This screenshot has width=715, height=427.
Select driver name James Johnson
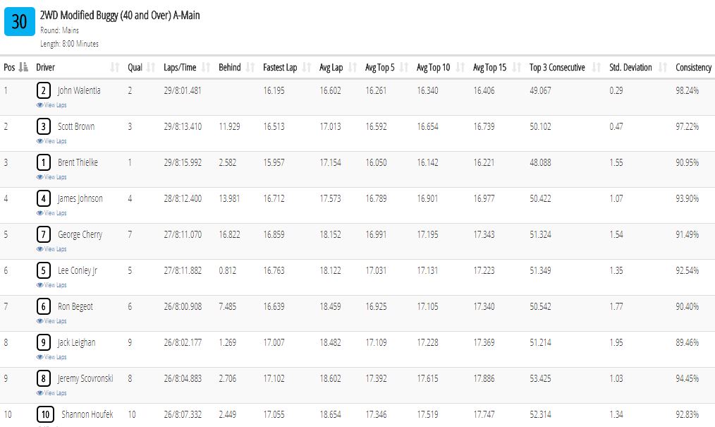click(x=80, y=198)
